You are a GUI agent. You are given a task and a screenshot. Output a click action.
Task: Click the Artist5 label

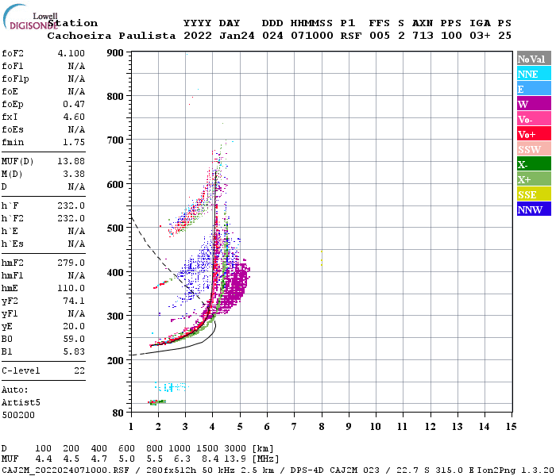(x=21, y=403)
